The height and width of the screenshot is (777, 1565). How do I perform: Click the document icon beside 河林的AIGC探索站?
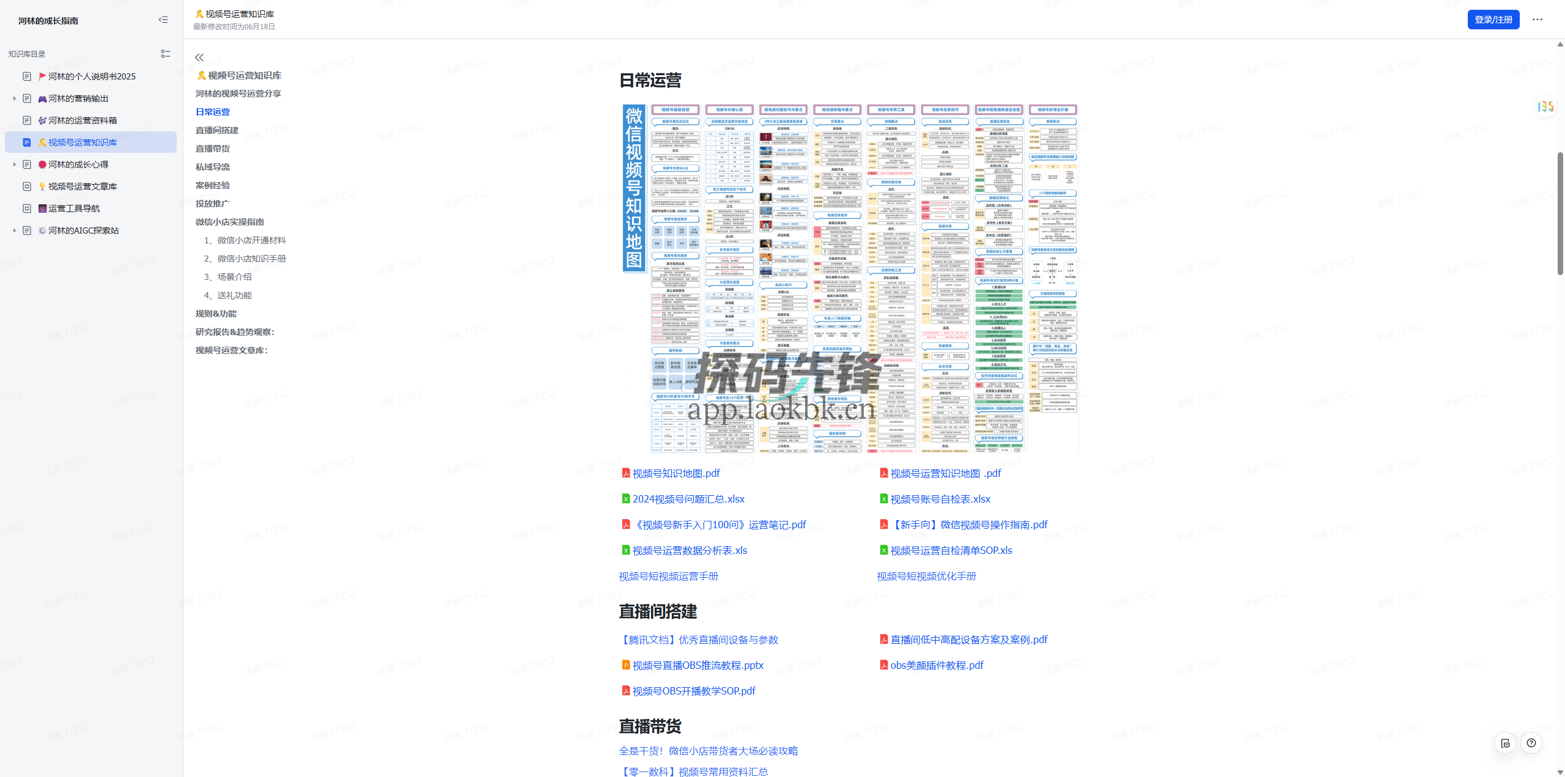pyautogui.click(x=27, y=230)
